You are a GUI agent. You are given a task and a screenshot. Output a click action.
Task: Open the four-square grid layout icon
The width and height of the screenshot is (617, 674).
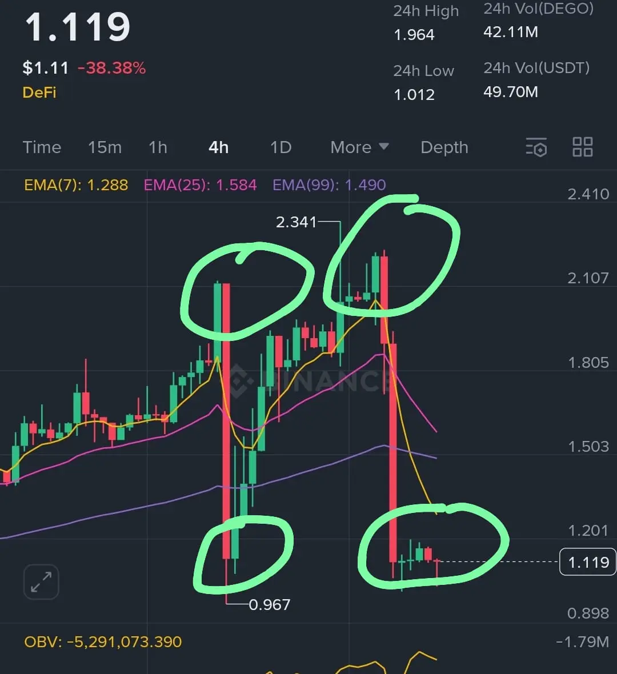583,147
